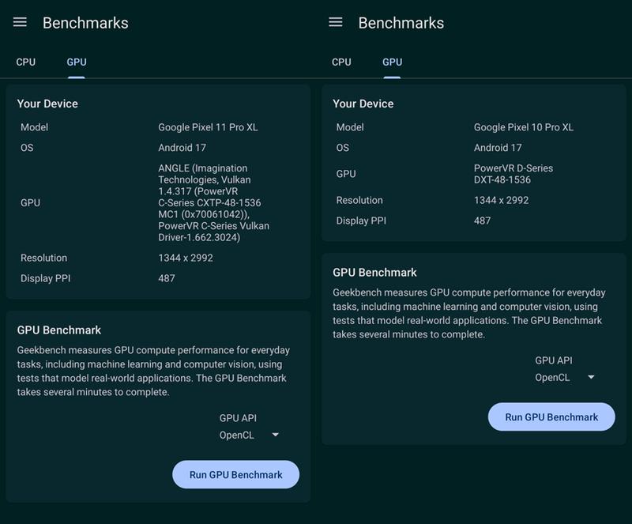The height and width of the screenshot is (524, 632).
Task: Click GPU Benchmark heading on right card
Action: (374, 273)
